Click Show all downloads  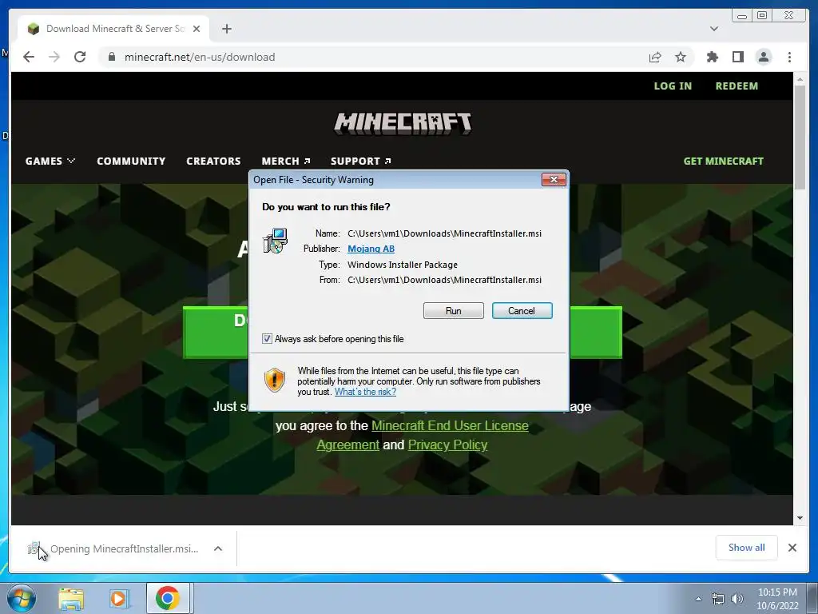[747, 548]
